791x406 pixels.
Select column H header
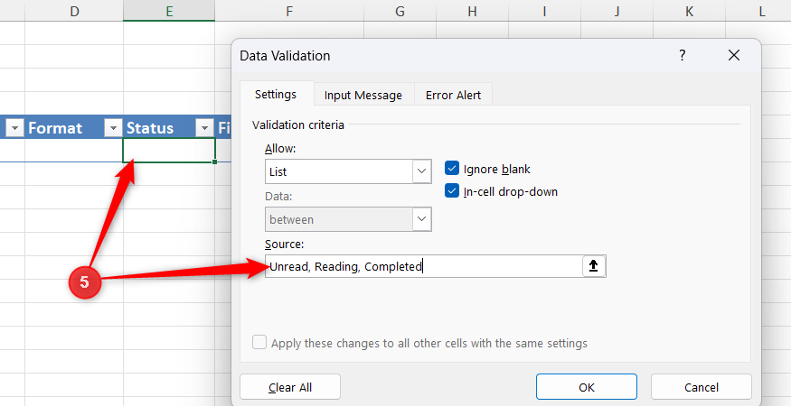point(472,11)
